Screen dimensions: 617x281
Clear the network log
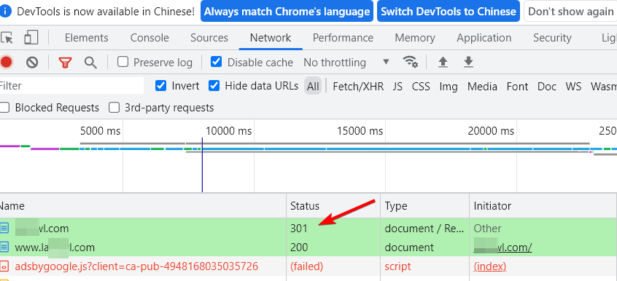(32, 62)
